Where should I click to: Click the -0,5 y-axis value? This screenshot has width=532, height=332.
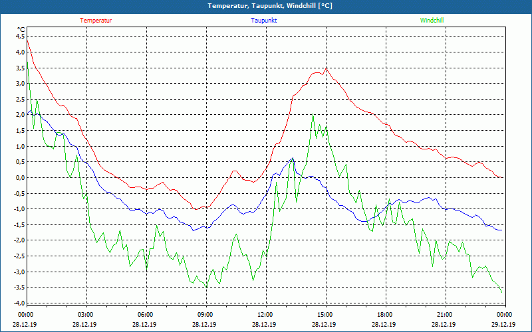pos(19,193)
